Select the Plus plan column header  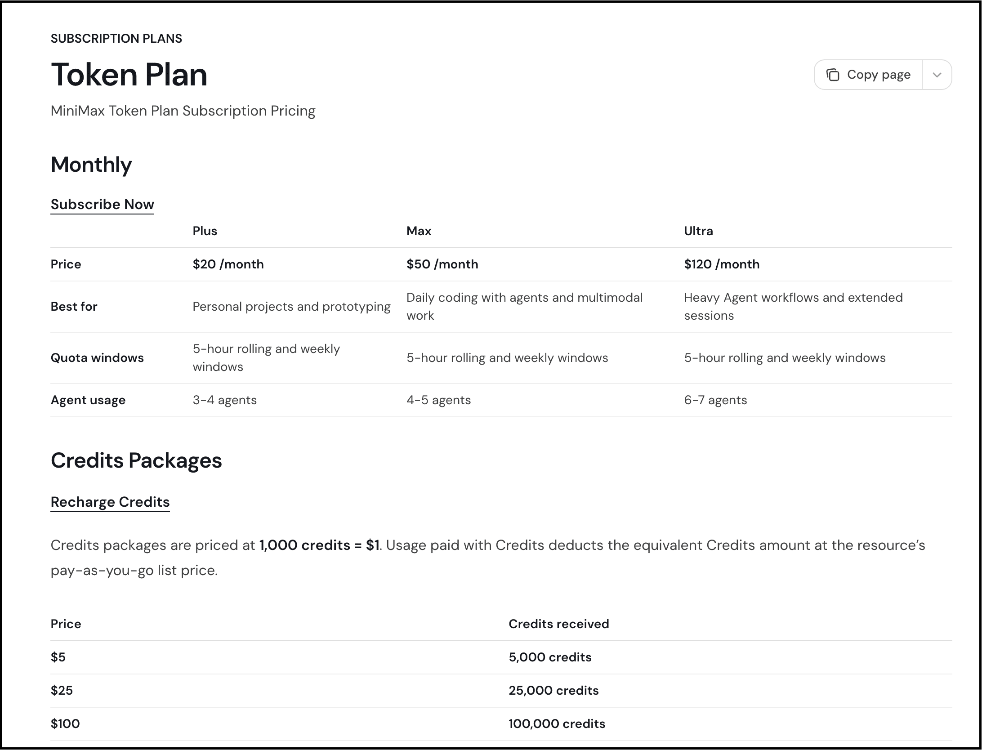[205, 231]
